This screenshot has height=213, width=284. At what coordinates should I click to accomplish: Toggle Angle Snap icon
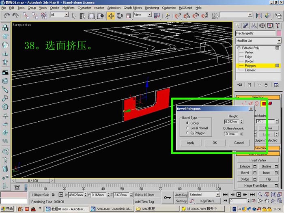click(187, 16)
